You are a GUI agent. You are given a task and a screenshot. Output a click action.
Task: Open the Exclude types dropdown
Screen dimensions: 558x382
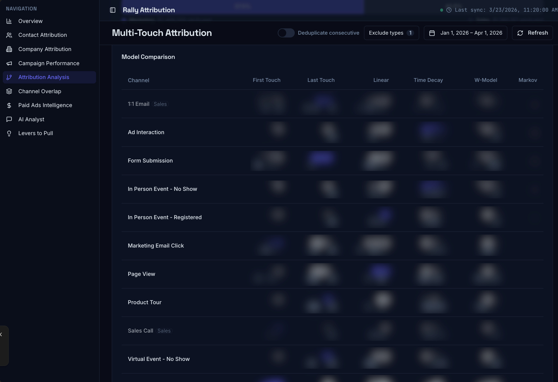pos(391,33)
